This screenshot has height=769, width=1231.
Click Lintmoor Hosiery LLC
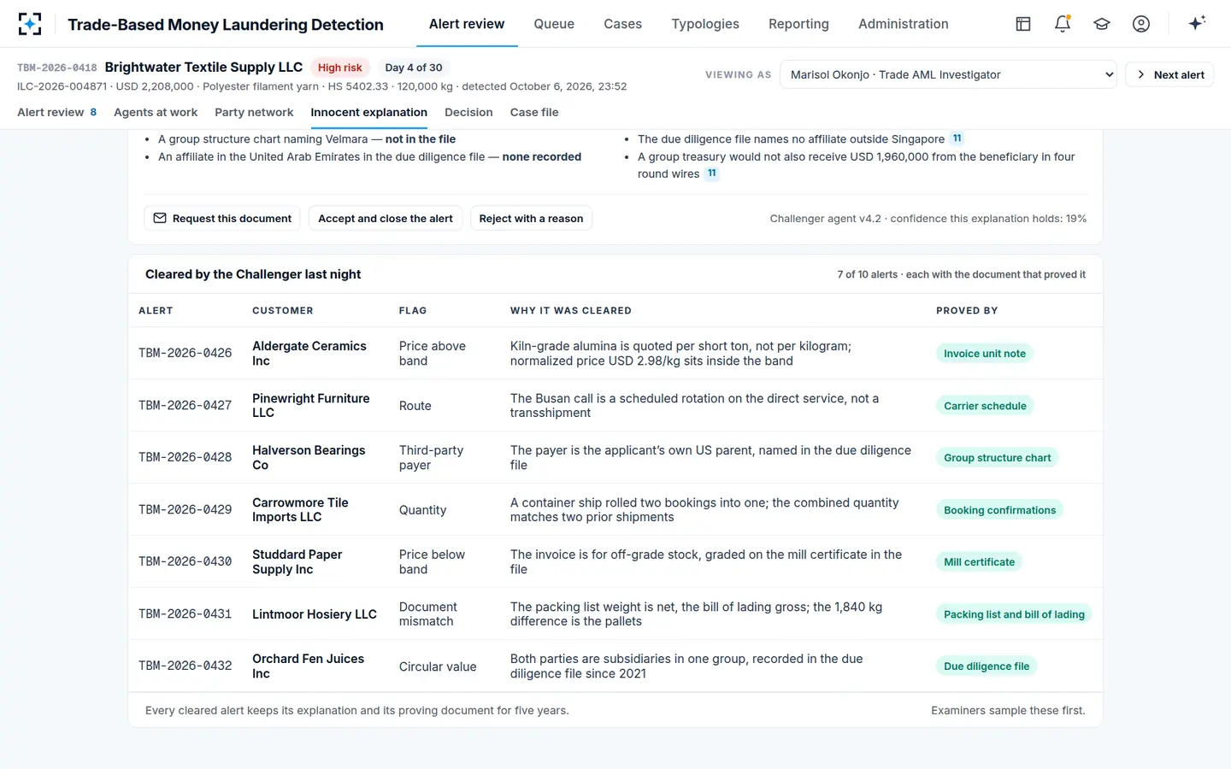pos(315,613)
